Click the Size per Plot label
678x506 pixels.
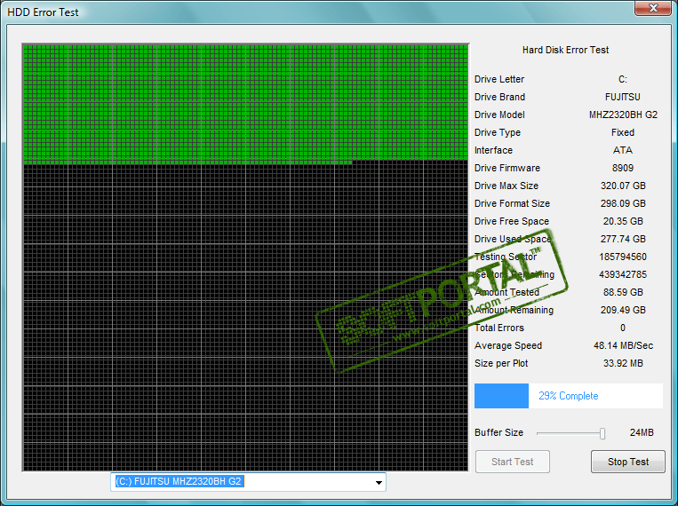point(501,363)
